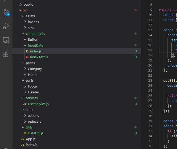
Task: Open the root src index.js file
Action: (77, 145)
